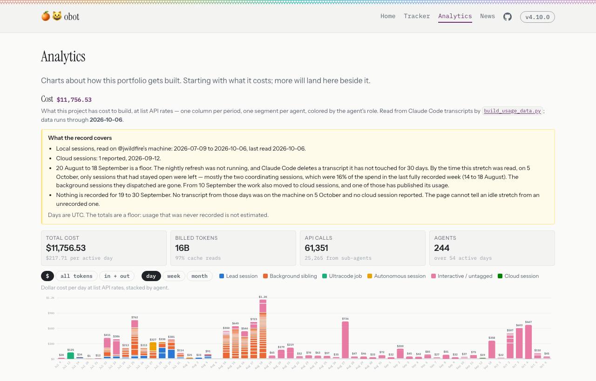Click the Ultracode job legend swatch
The height and width of the screenshot is (381, 596).
coord(325,276)
